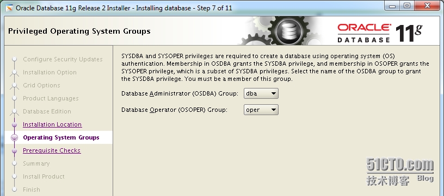Minimize the installer window
The width and height of the screenshot is (444, 196).
click(x=392, y=5)
